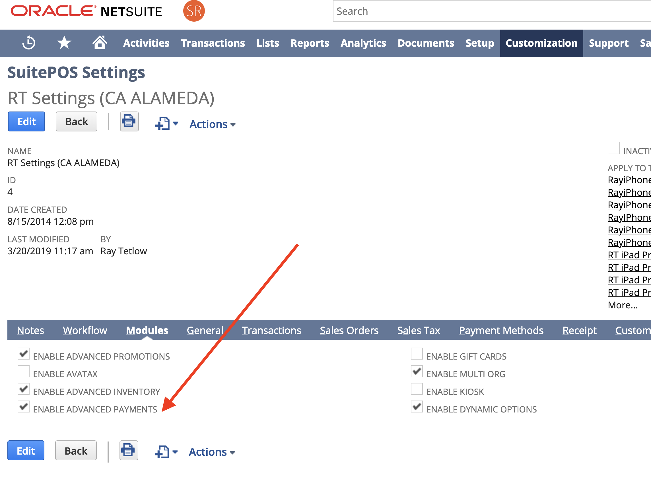Open the Sales Tax tab
Viewport: 651px width, 491px height.
tap(418, 330)
